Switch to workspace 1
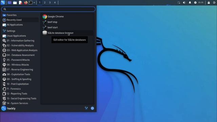 tap(40, 3)
